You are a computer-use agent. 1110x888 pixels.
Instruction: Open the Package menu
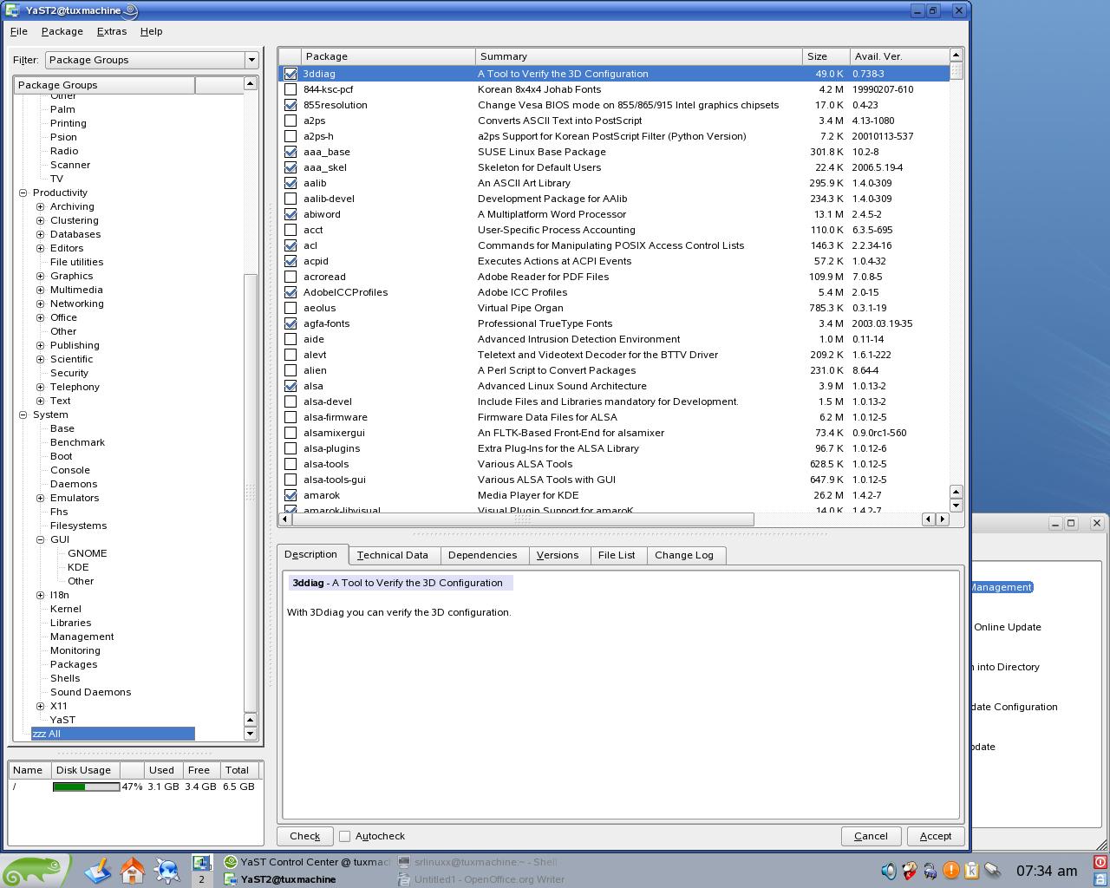[62, 31]
